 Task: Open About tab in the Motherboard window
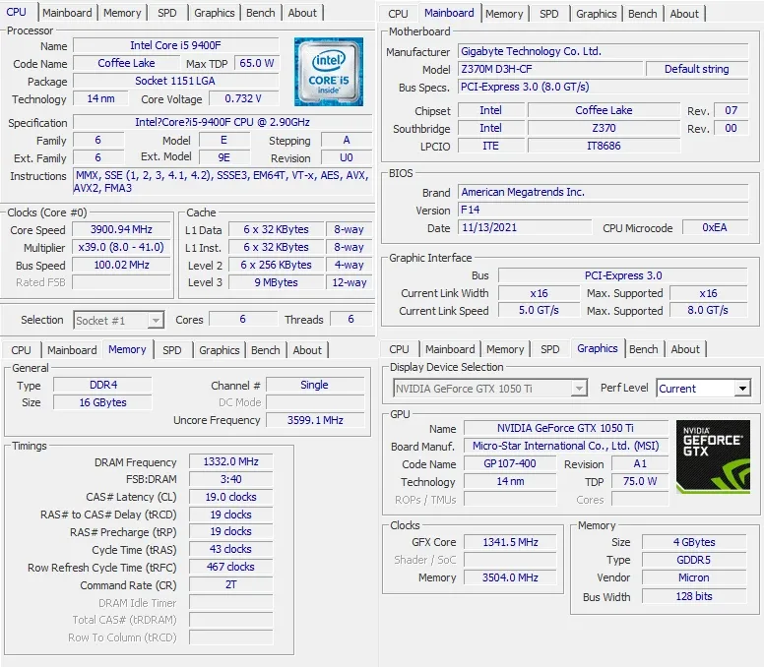click(684, 14)
